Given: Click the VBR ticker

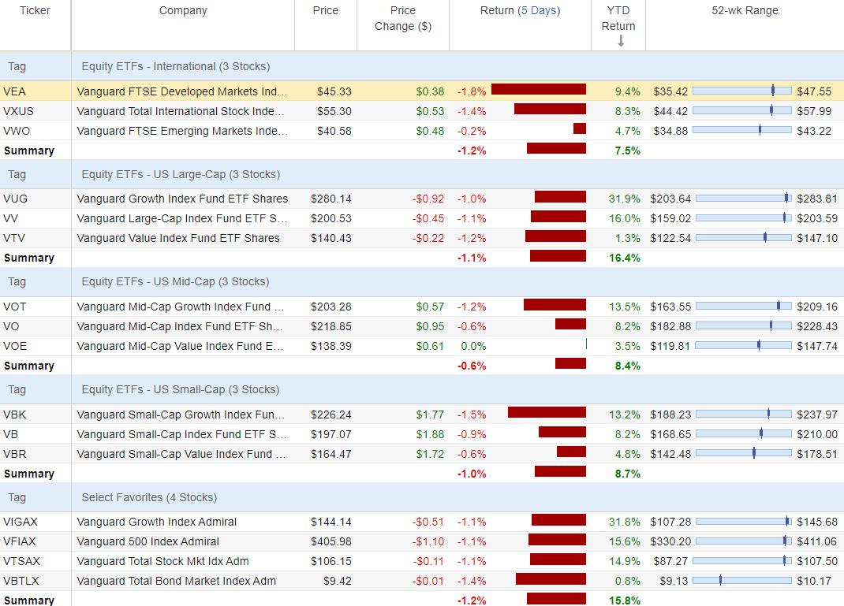Looking at the screenshot, I should [14, 454].
